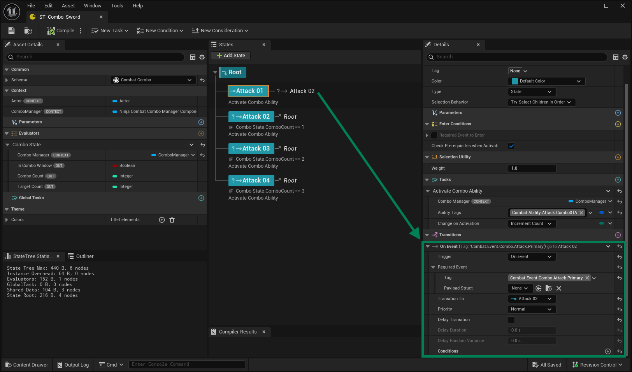This screenshot has height=372, width=632.
Task: Click the Enter Console Command field
Action: [x=187, y=365]
